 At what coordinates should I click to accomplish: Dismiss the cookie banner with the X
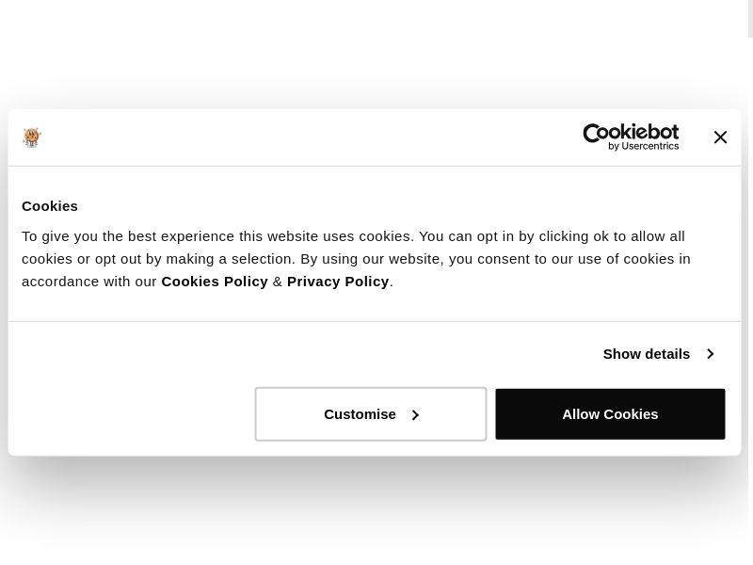720,137
